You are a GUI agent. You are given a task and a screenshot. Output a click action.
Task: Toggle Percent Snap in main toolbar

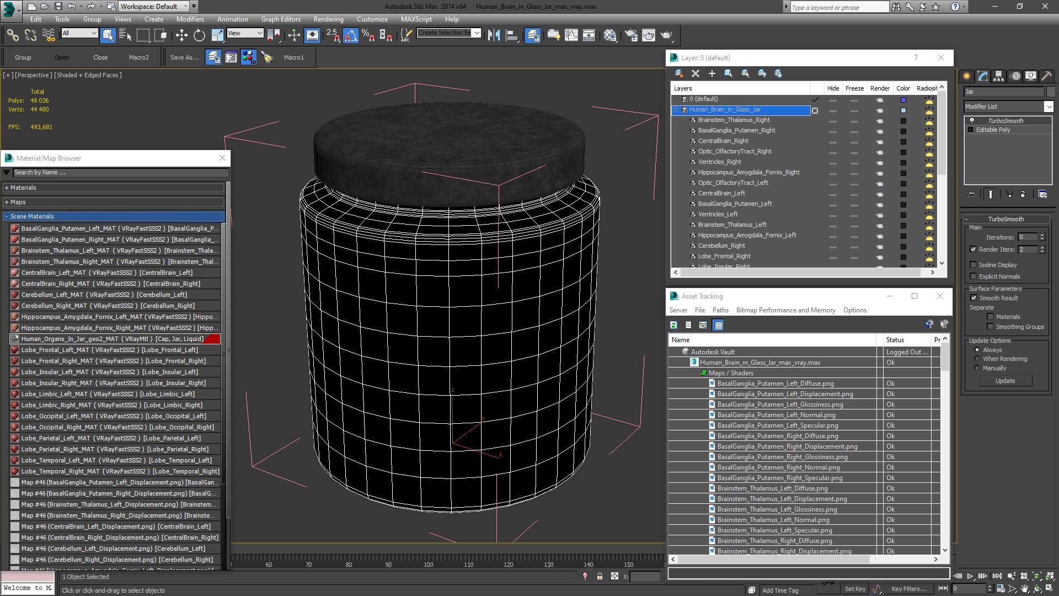pos(368,35)
